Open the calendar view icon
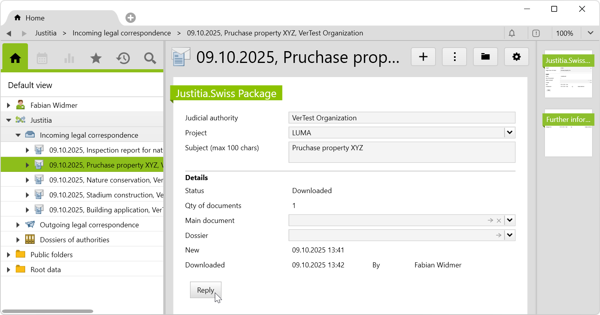 (x=42, y=59)
